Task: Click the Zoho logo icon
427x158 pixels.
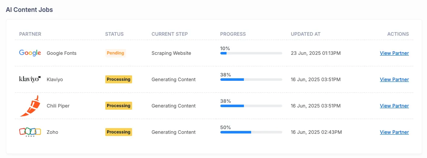Action: pyautogui.click(x=30, y=132)
